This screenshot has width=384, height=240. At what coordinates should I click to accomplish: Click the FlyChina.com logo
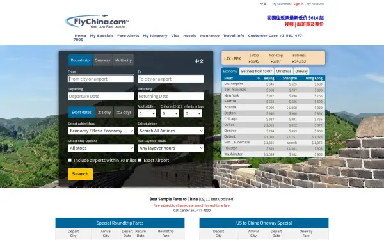(97, 21)
